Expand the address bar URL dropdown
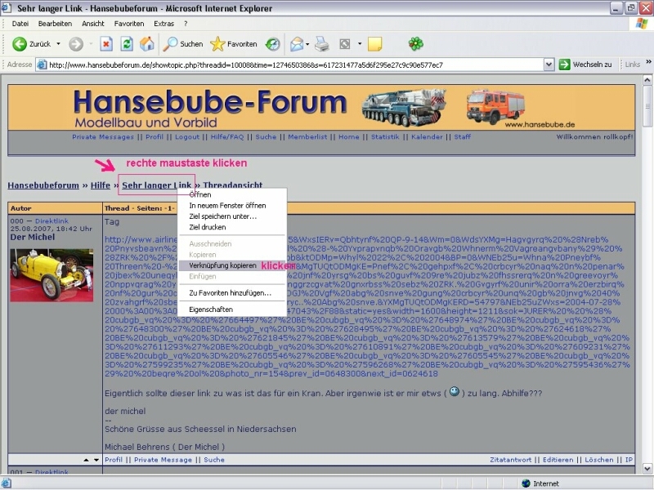This screenshot has height=490, width=654. (x=549, y=65)
